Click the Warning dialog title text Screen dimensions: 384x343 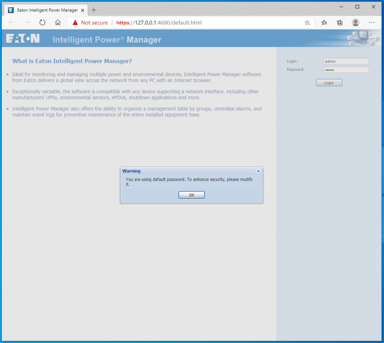(131, 171)
